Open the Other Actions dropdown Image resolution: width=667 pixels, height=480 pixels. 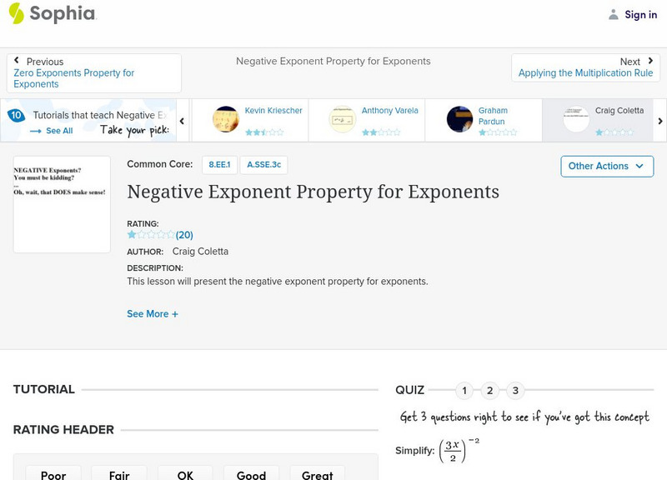[x=606, y=166]
